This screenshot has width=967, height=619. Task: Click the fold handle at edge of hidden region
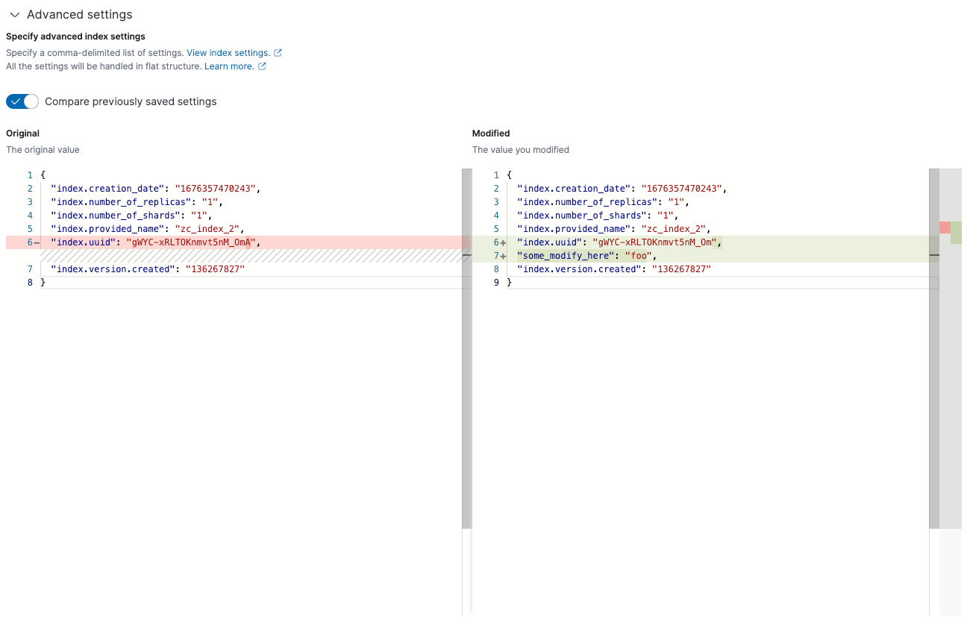(x=466, y=256)
